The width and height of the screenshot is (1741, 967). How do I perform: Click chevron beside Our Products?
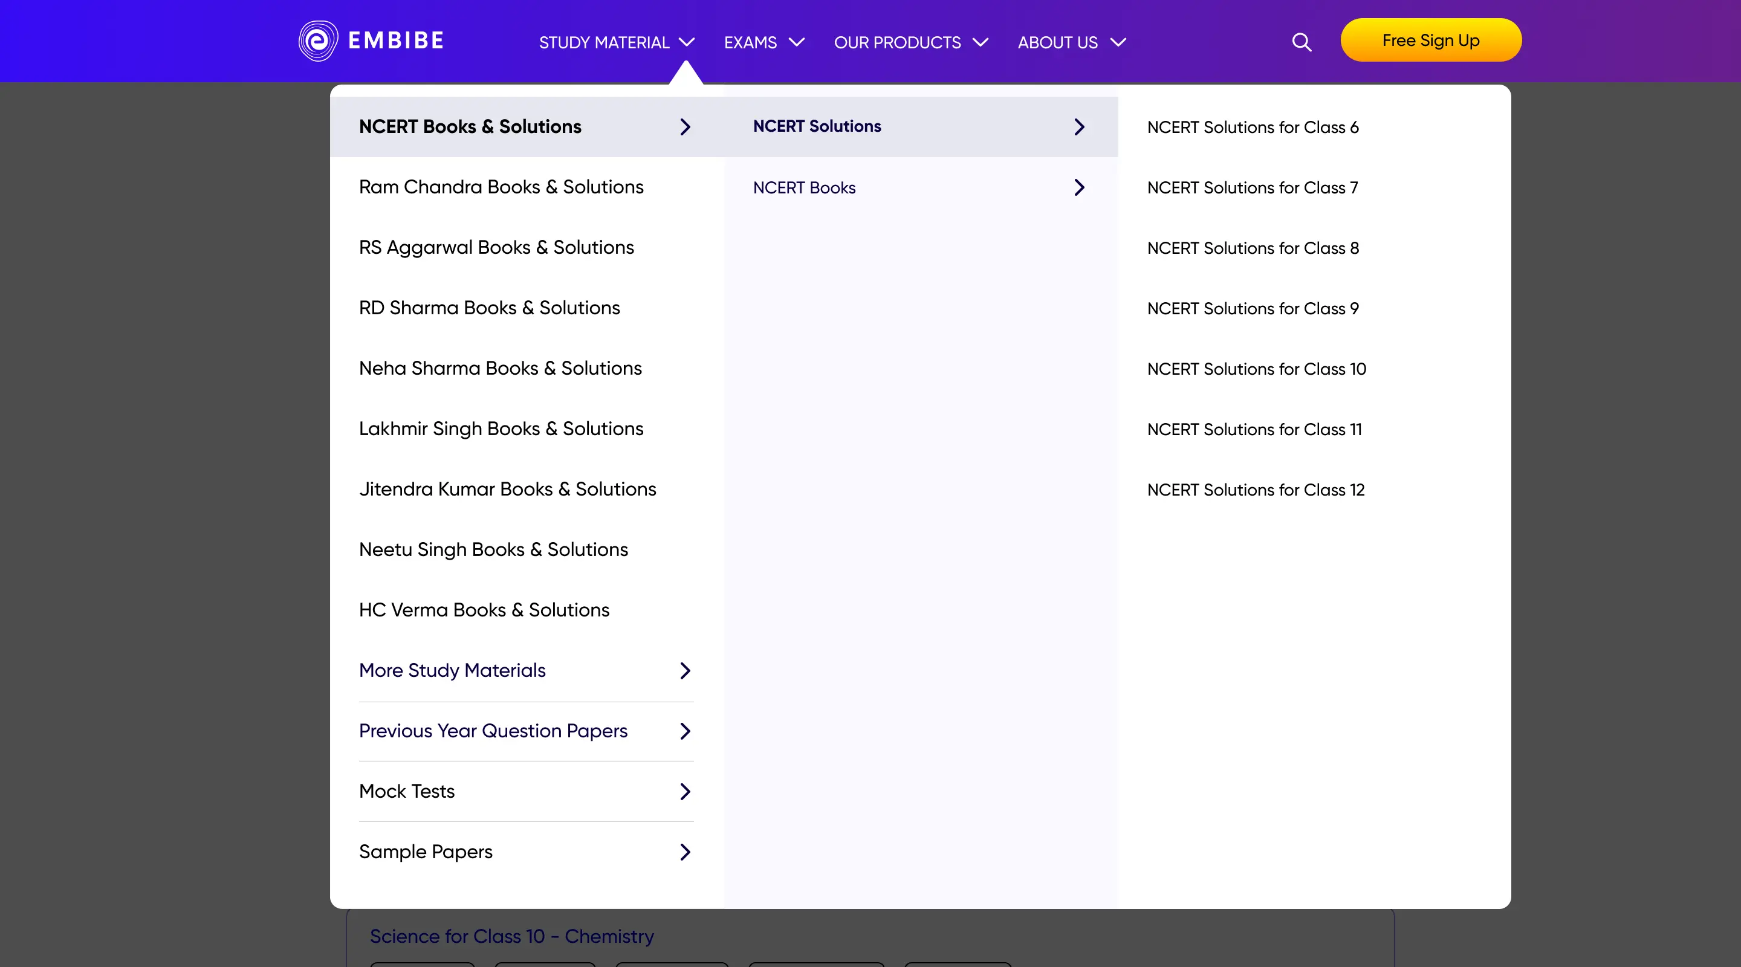(x=981, y=42)
